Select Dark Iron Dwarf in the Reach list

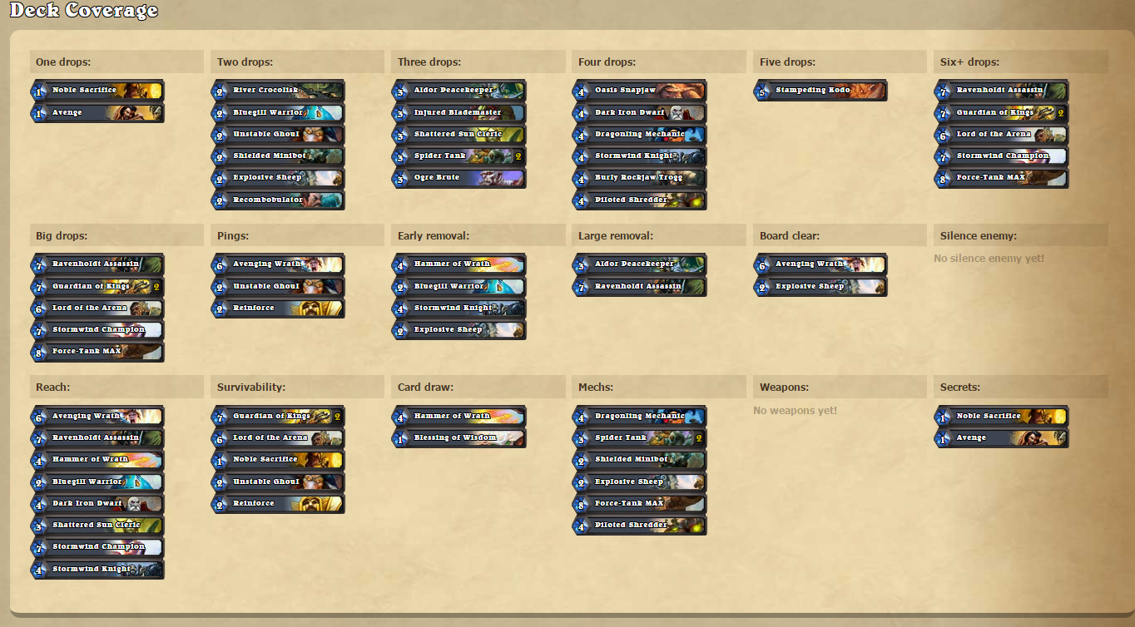click(x=97, y=503)
